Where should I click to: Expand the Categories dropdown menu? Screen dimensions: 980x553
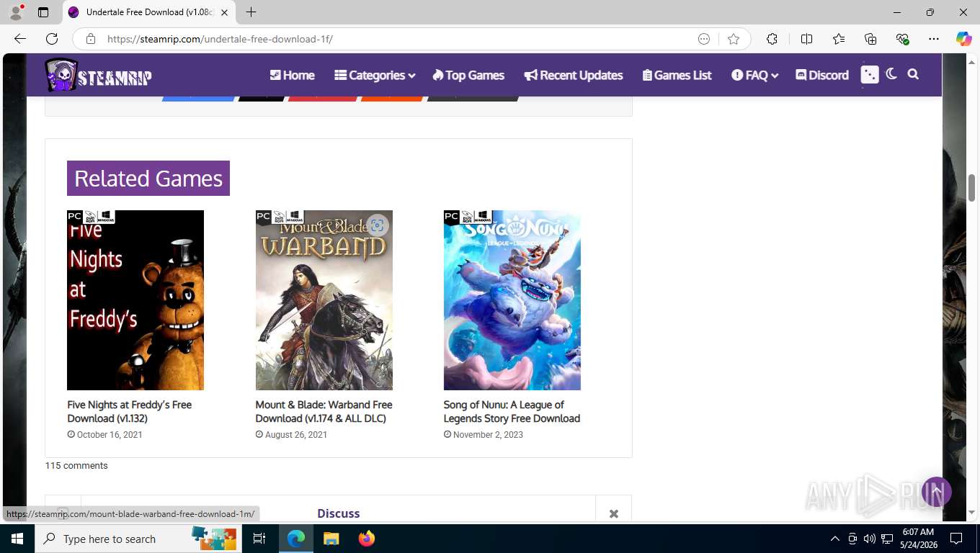[375, 75]
